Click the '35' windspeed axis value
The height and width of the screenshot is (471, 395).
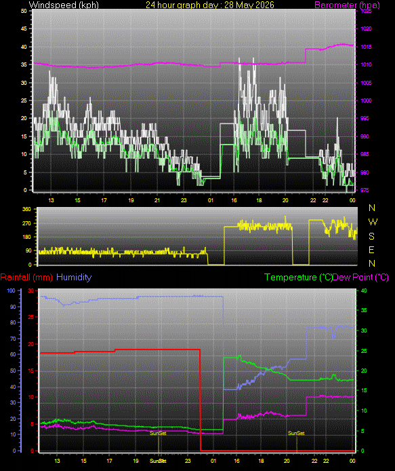[24, 64]
